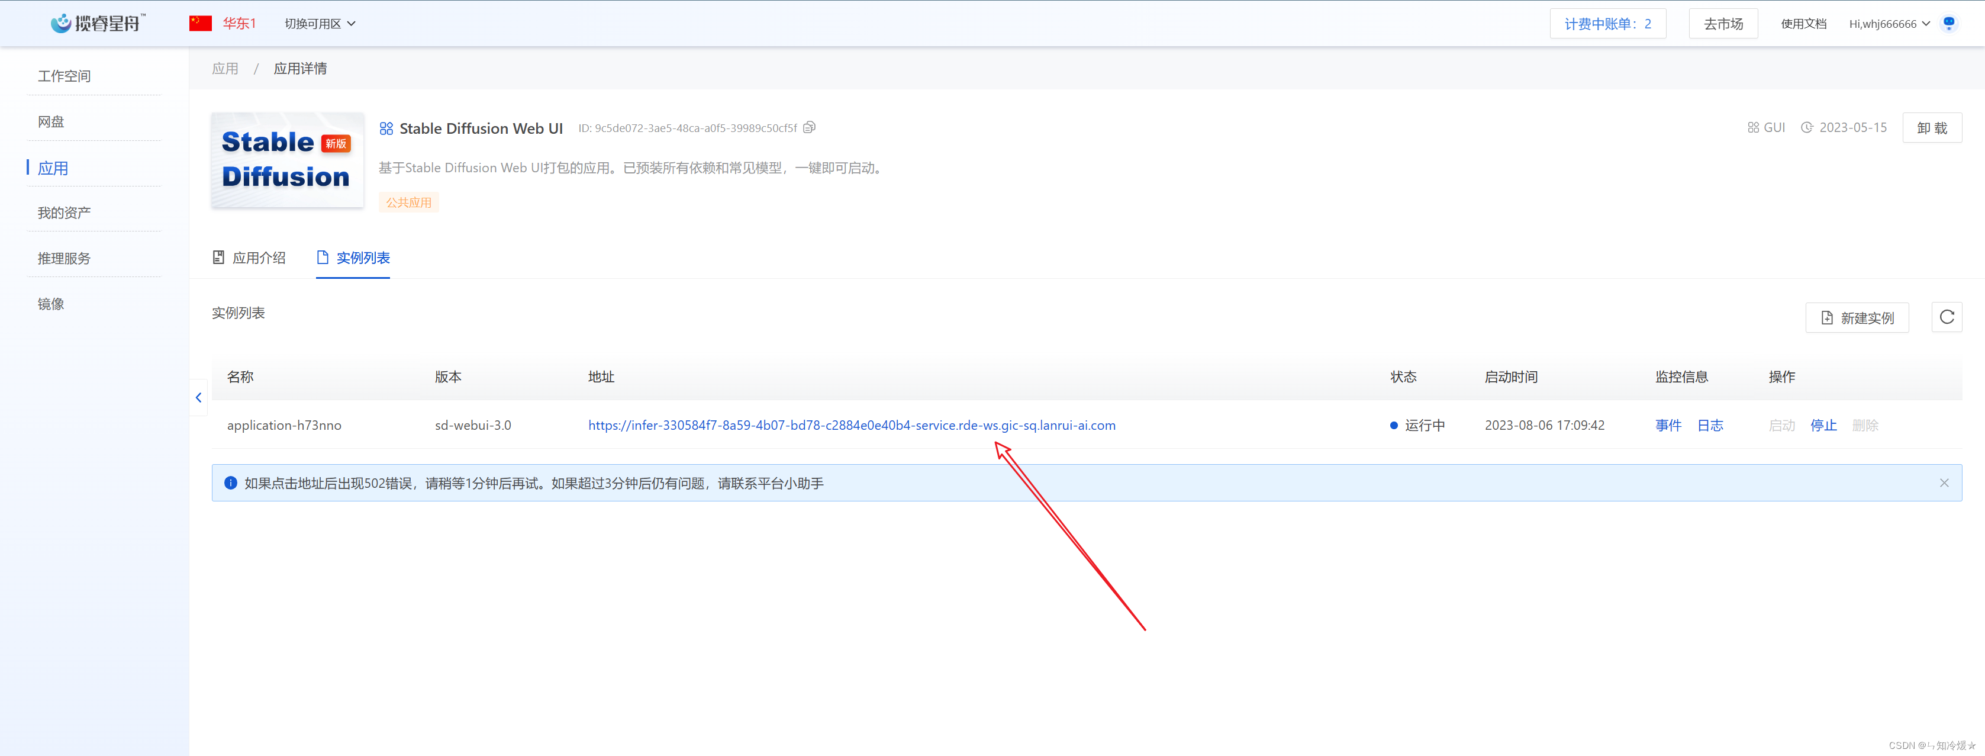Click the app grid icon beside Stable Diffusion Web UI
The width and height of the screenshot is (1985, 756).
point(386,128)
